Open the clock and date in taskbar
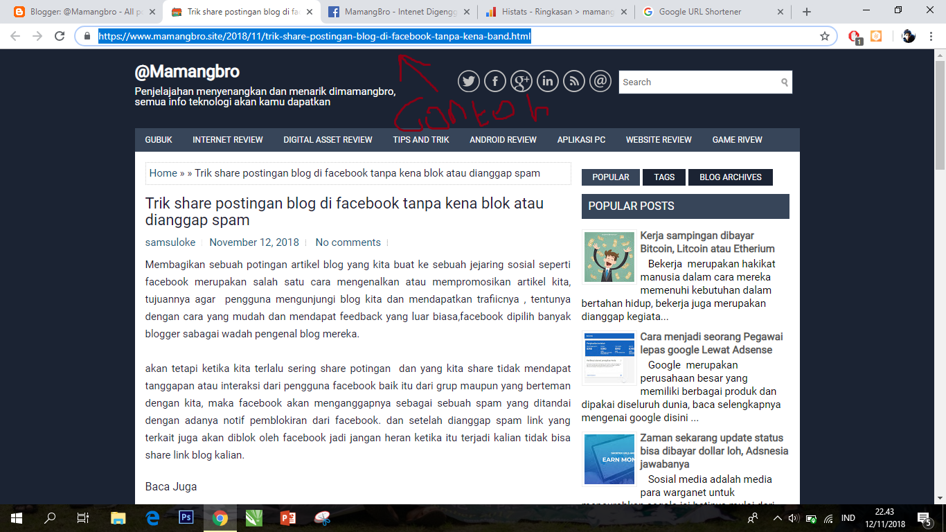 pyautogui.click(x=884, y=518)
